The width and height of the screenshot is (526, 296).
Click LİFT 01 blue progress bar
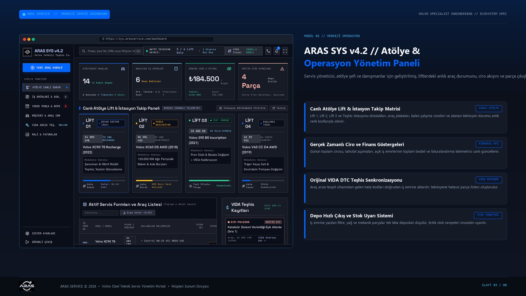coord(104,181)
